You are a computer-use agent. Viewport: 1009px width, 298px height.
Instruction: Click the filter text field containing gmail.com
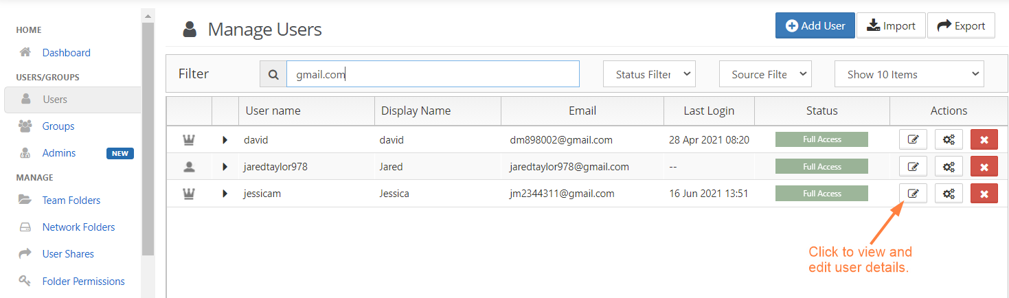click(x=433, y=74)
